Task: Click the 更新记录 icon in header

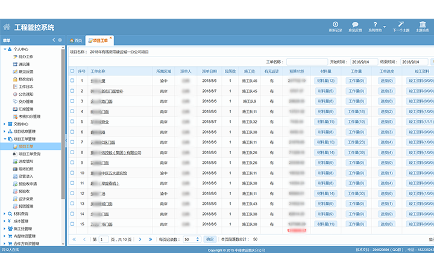Action: click(335, 24)
